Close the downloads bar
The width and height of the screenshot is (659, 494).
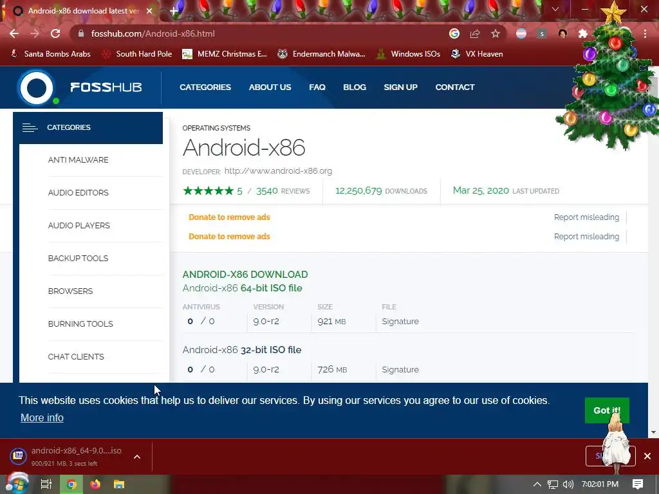647,456
